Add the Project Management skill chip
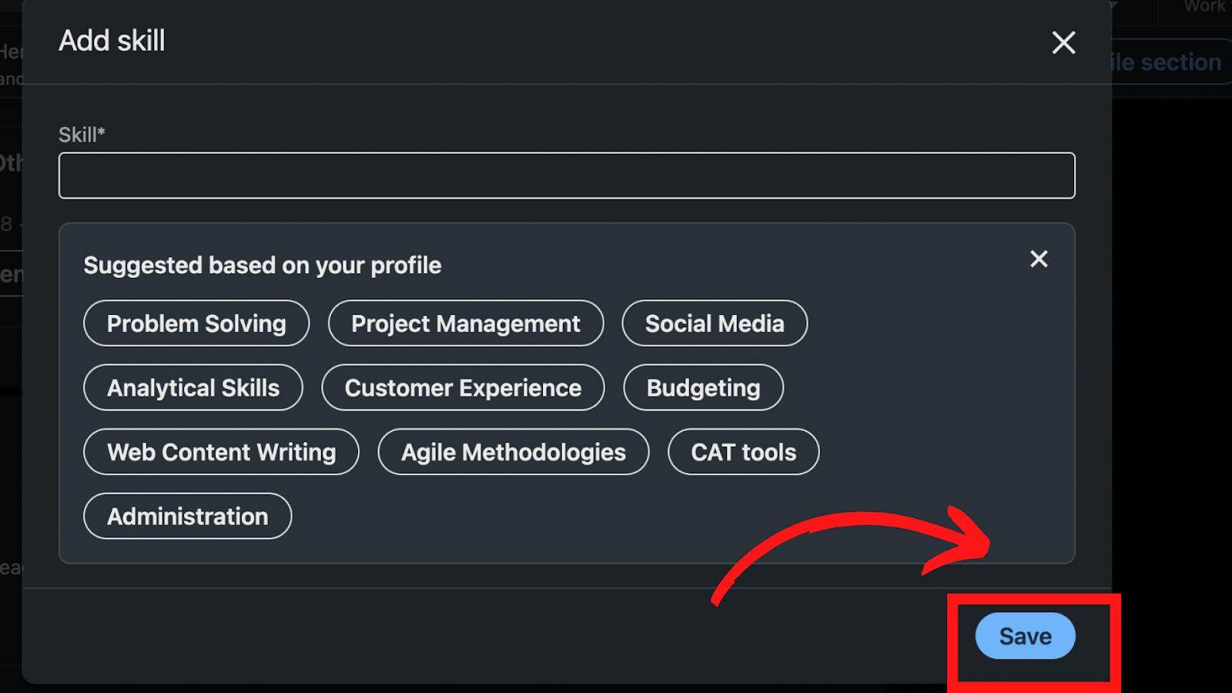This screenshot has width=1232, height=693. (466, 323)
